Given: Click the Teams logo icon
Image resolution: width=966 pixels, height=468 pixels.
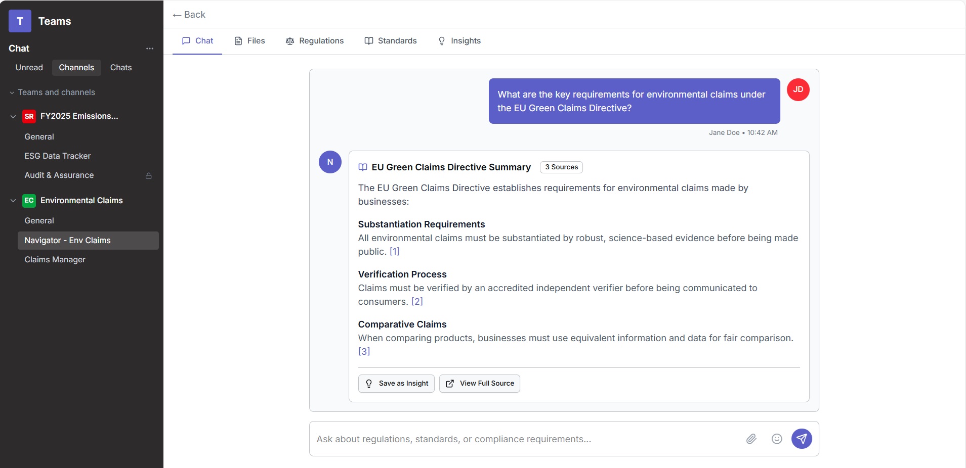Looking at the screenshot, I should click(x=20, y=21).
